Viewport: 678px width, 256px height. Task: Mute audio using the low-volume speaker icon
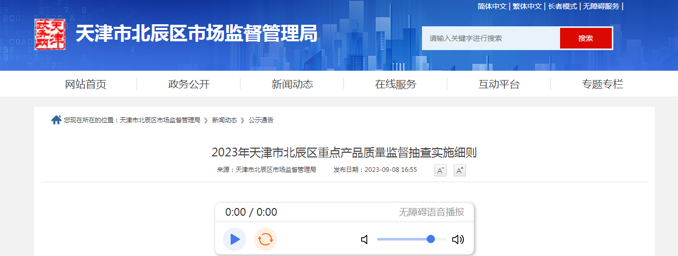tap(365, 239)
